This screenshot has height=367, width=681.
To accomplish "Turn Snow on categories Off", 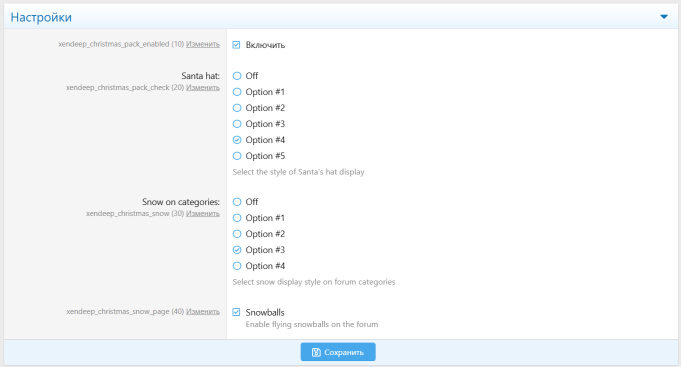I will [x=237, y=202].
